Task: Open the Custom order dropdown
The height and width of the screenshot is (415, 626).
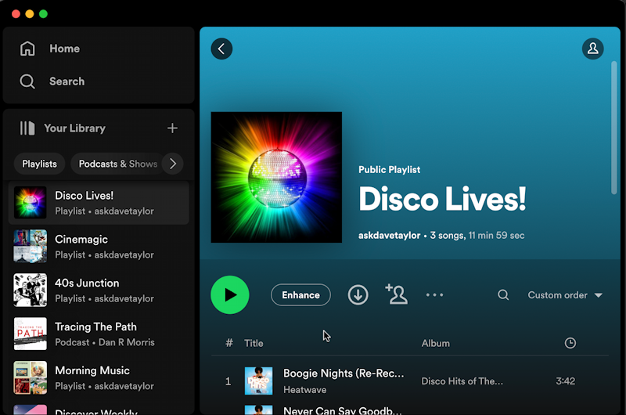Action: 564,295
